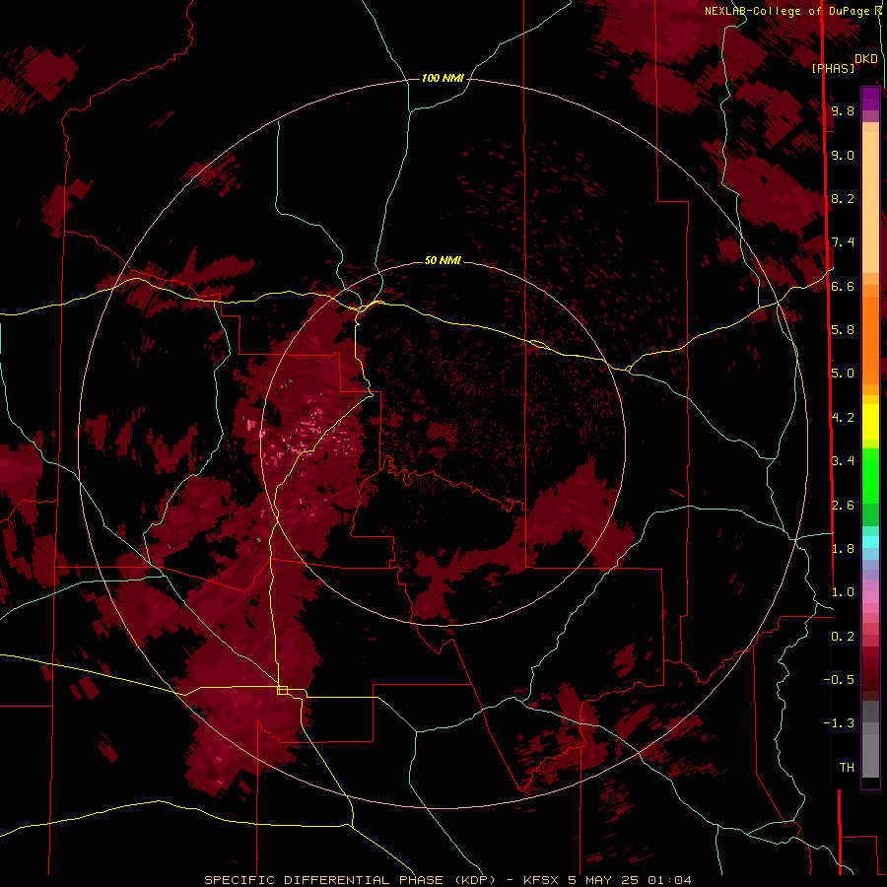Click the 0.2 value on the color scale
This screenshot has height=887, width=887.
pyautogui.click(x=843, y=637)
